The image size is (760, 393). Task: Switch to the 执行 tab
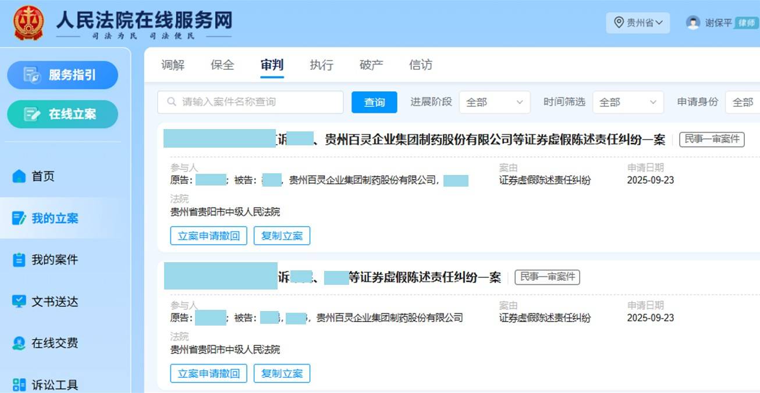pyautogui.click(x=321, y=65)
